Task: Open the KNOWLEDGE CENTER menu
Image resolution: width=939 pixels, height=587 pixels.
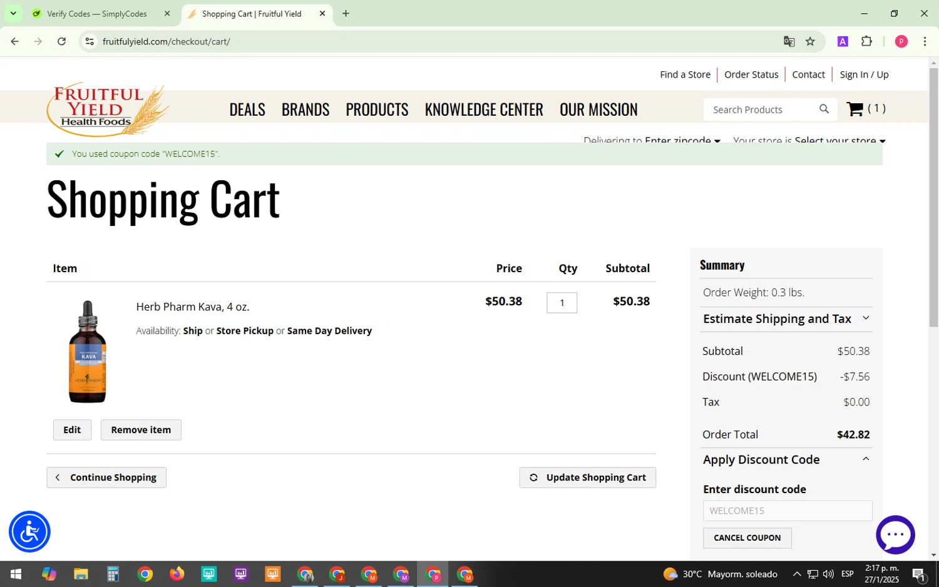Action: (x=484, y=110)
